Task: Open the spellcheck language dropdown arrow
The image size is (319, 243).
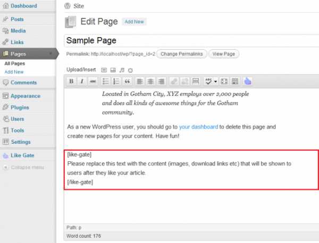Action: coord(215,81)
